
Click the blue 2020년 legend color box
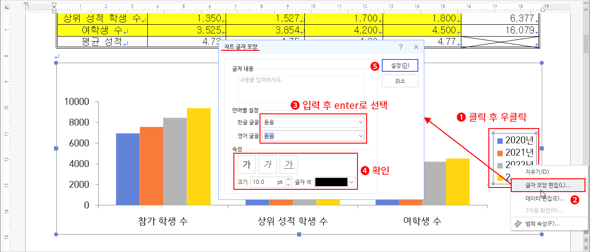pos(500,141)
